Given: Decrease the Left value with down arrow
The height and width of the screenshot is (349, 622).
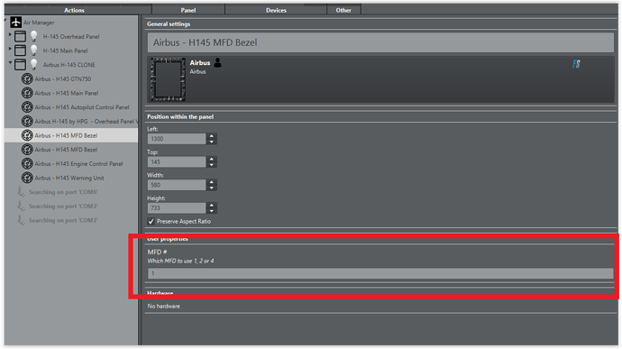Looking at the screenshot, I should (x=212, y=142).
